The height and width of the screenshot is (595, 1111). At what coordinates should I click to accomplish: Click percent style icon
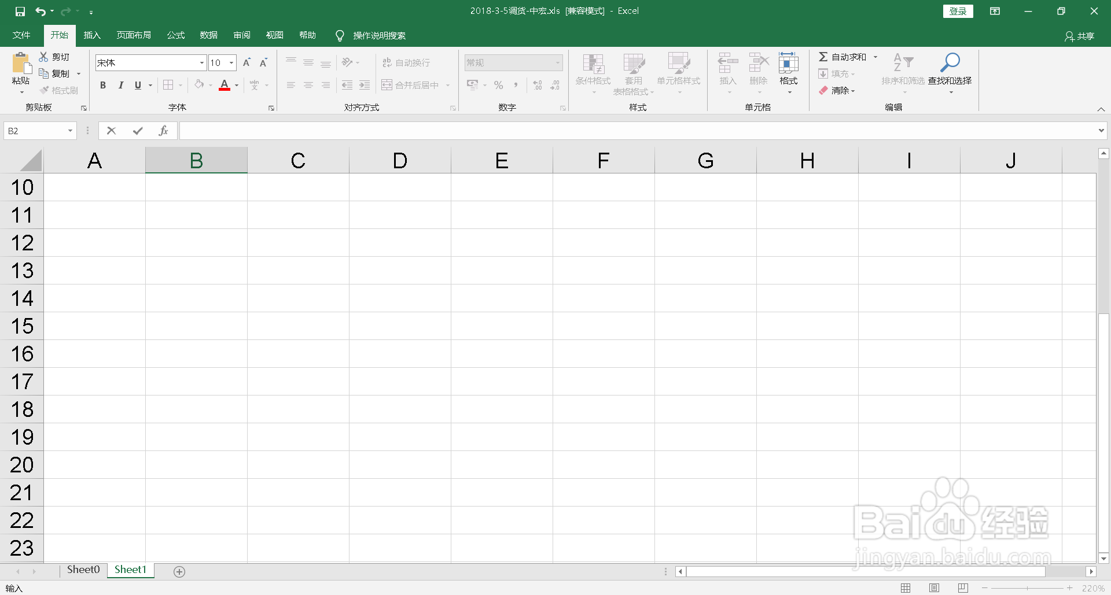click(x=498, y=85)
